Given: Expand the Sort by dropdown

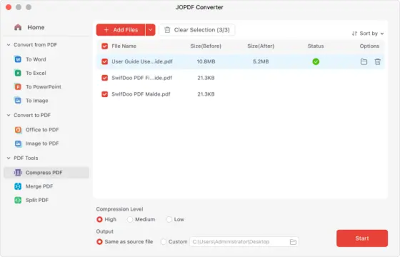Looking at the screenshot, I should coord(368,34).
